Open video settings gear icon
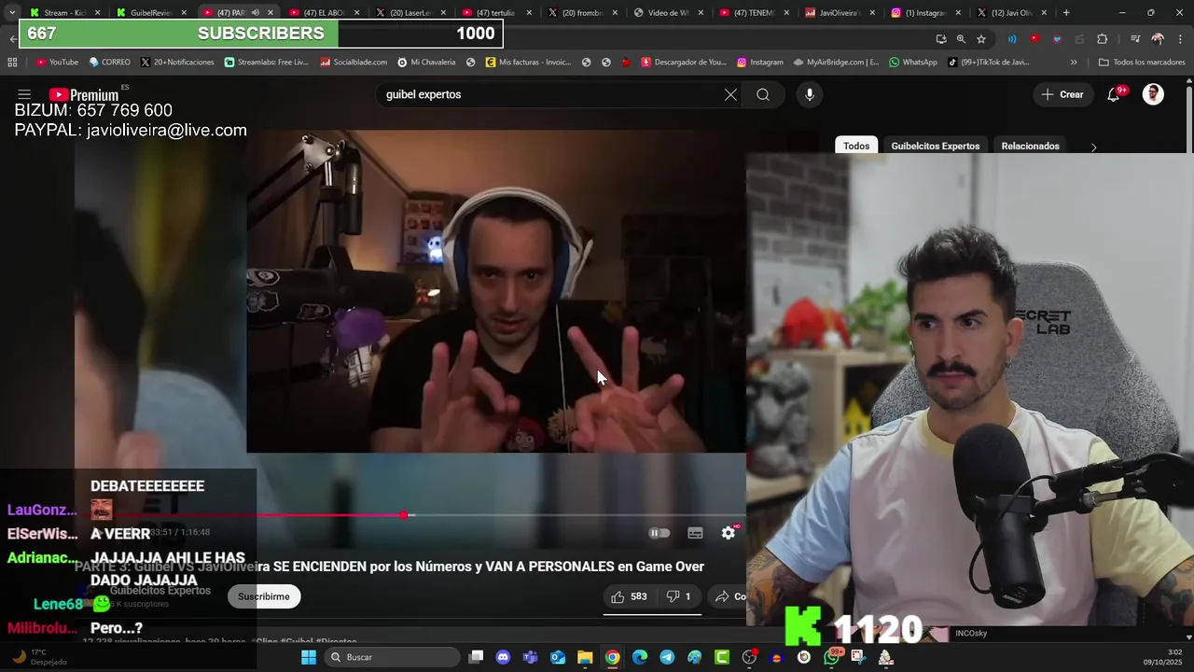Screen dimensions: 1194x672 [729, 533]
